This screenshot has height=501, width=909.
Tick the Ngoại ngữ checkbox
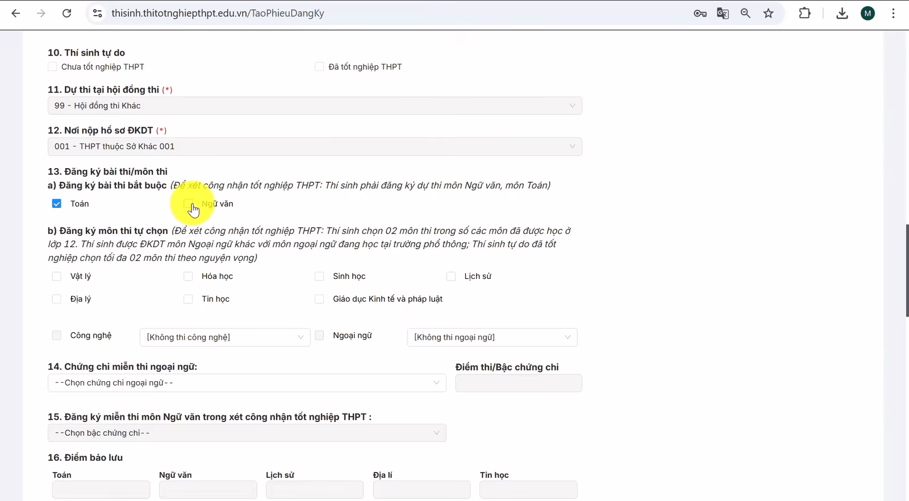click(x=319, y=335)
